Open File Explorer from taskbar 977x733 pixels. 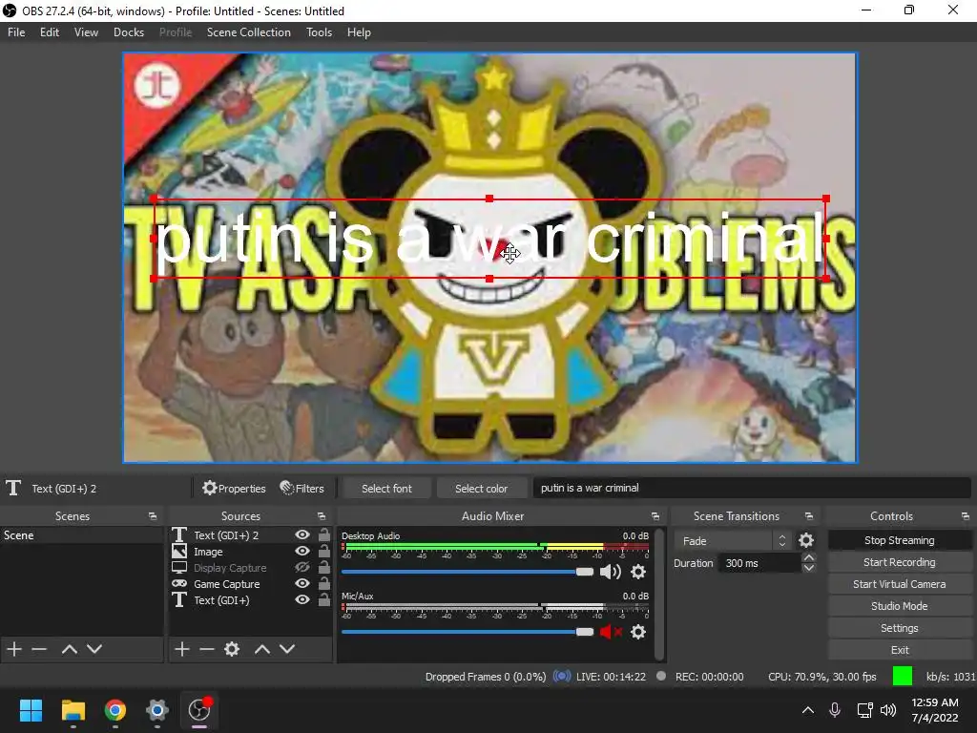coord(73,710)
